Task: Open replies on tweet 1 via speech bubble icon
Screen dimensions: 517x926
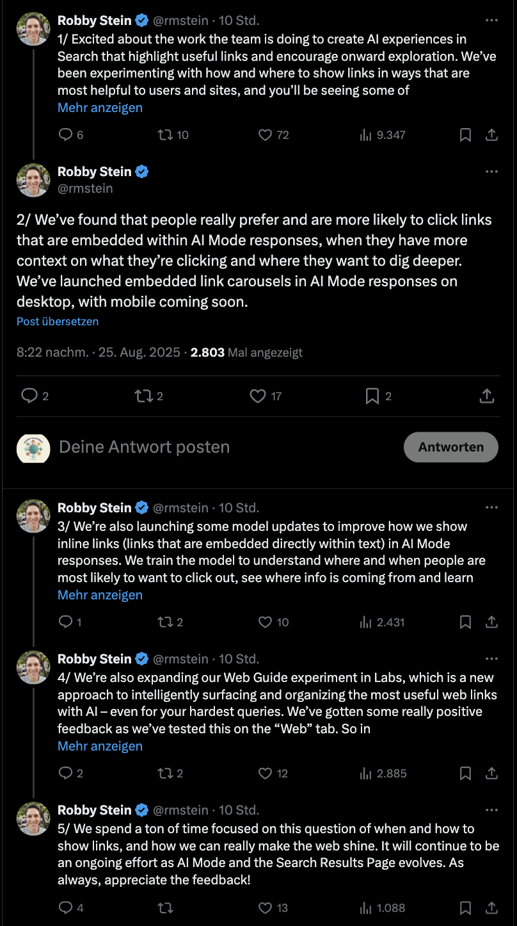Action: click(65, 135)
